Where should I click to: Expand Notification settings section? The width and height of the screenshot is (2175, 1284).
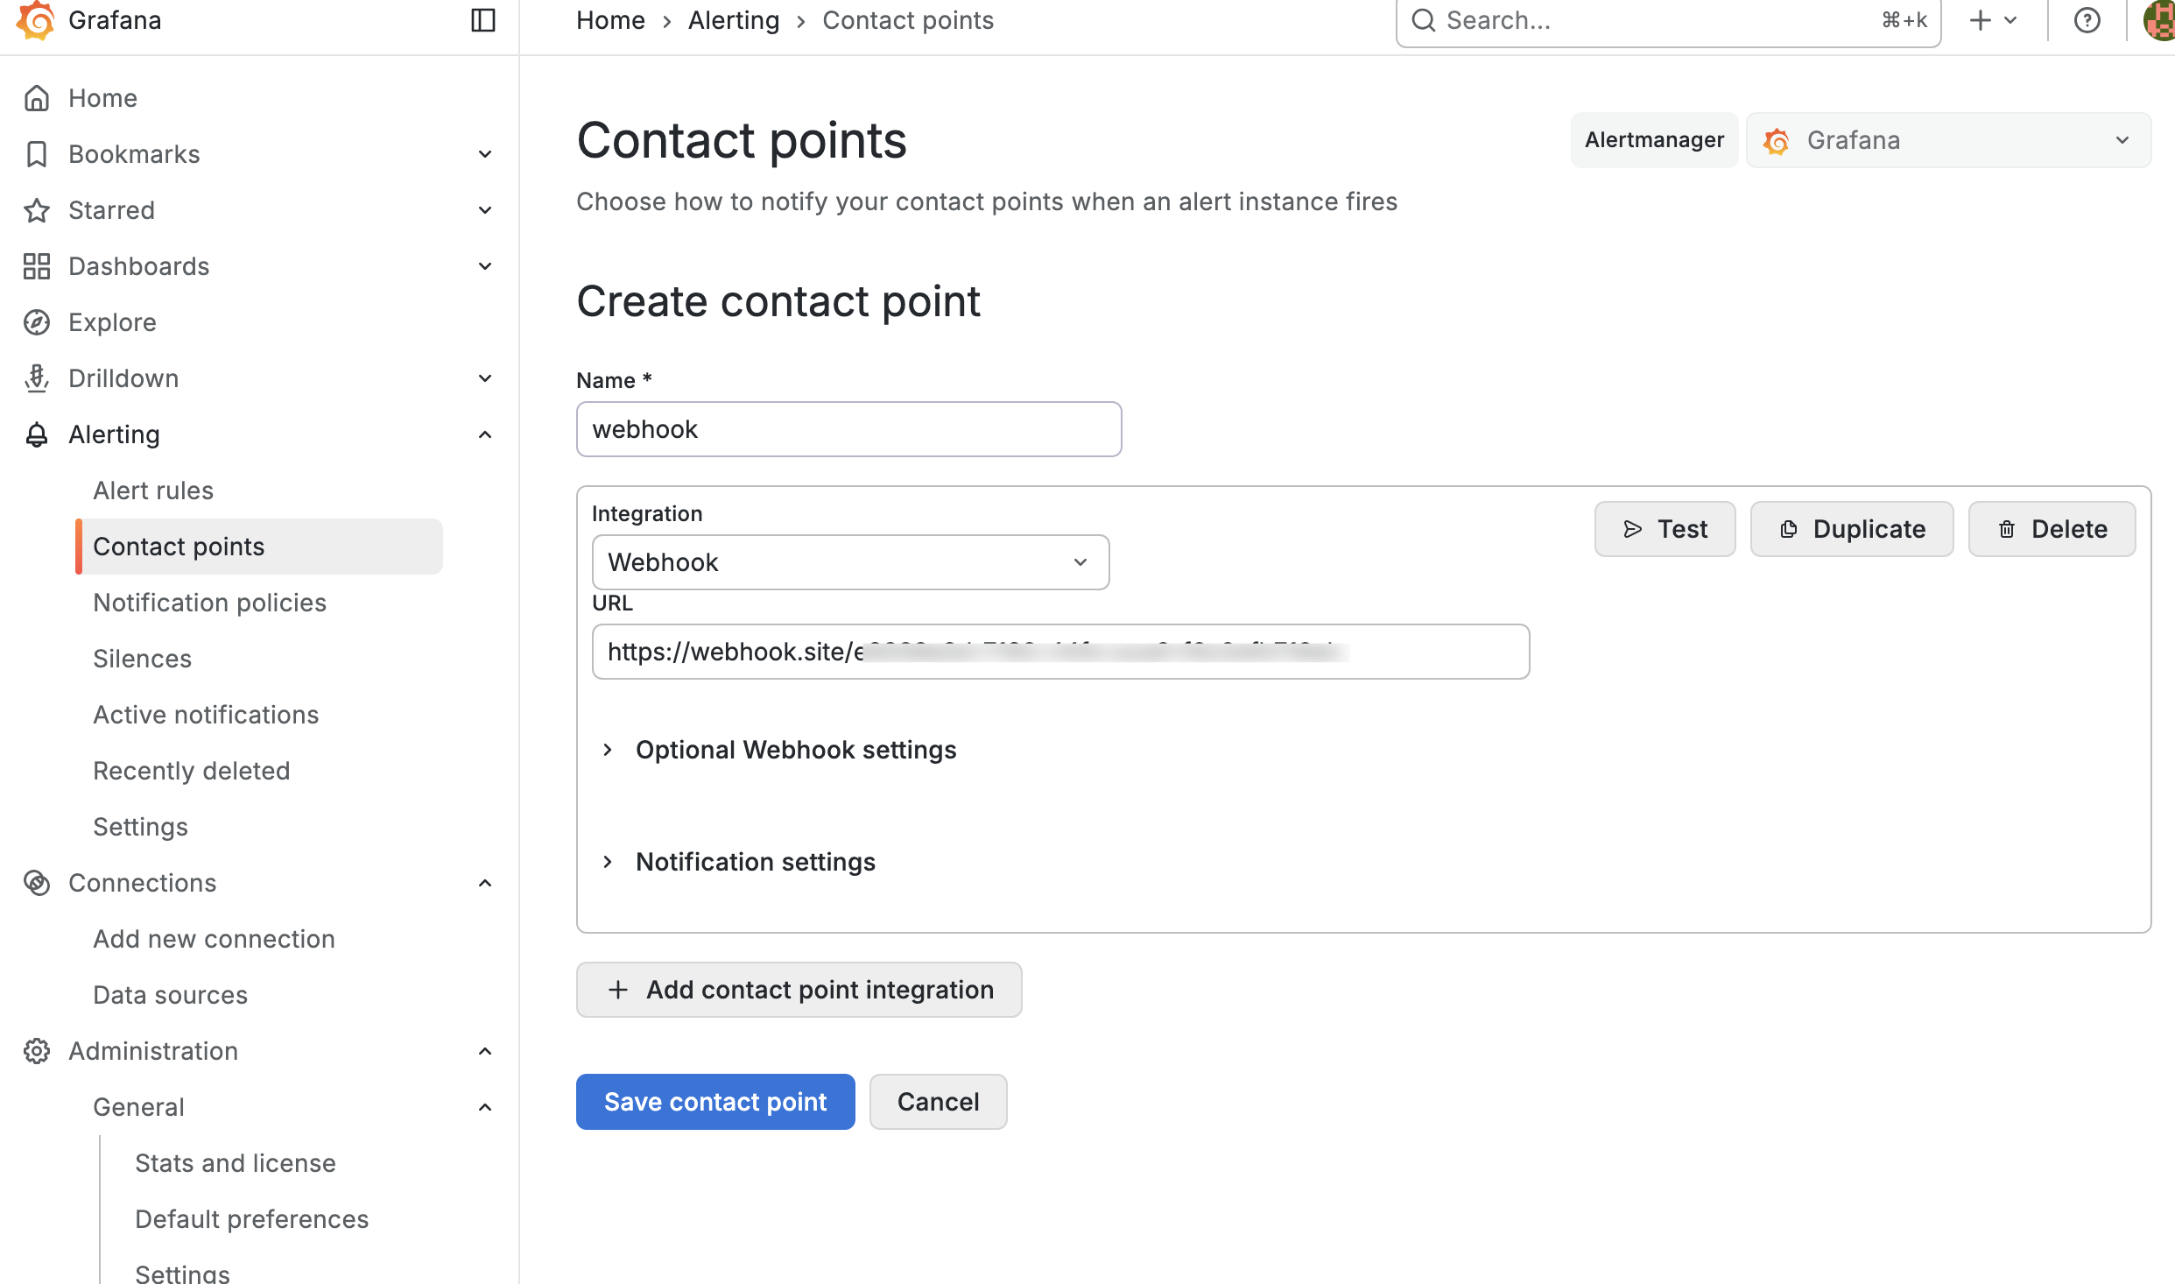pyautogui.click(x=755, y=862)
